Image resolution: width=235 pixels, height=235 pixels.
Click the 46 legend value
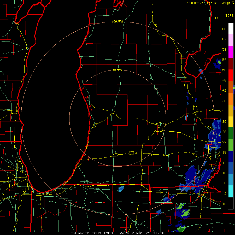pyautogui.click(x=224, y=80)
